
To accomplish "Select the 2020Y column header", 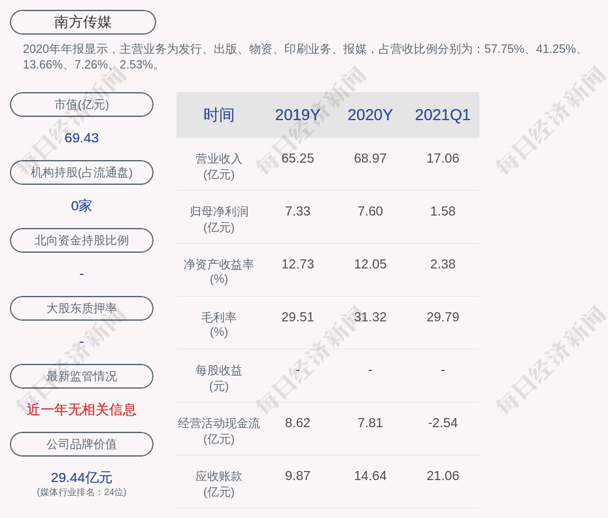I will [370, 115].
